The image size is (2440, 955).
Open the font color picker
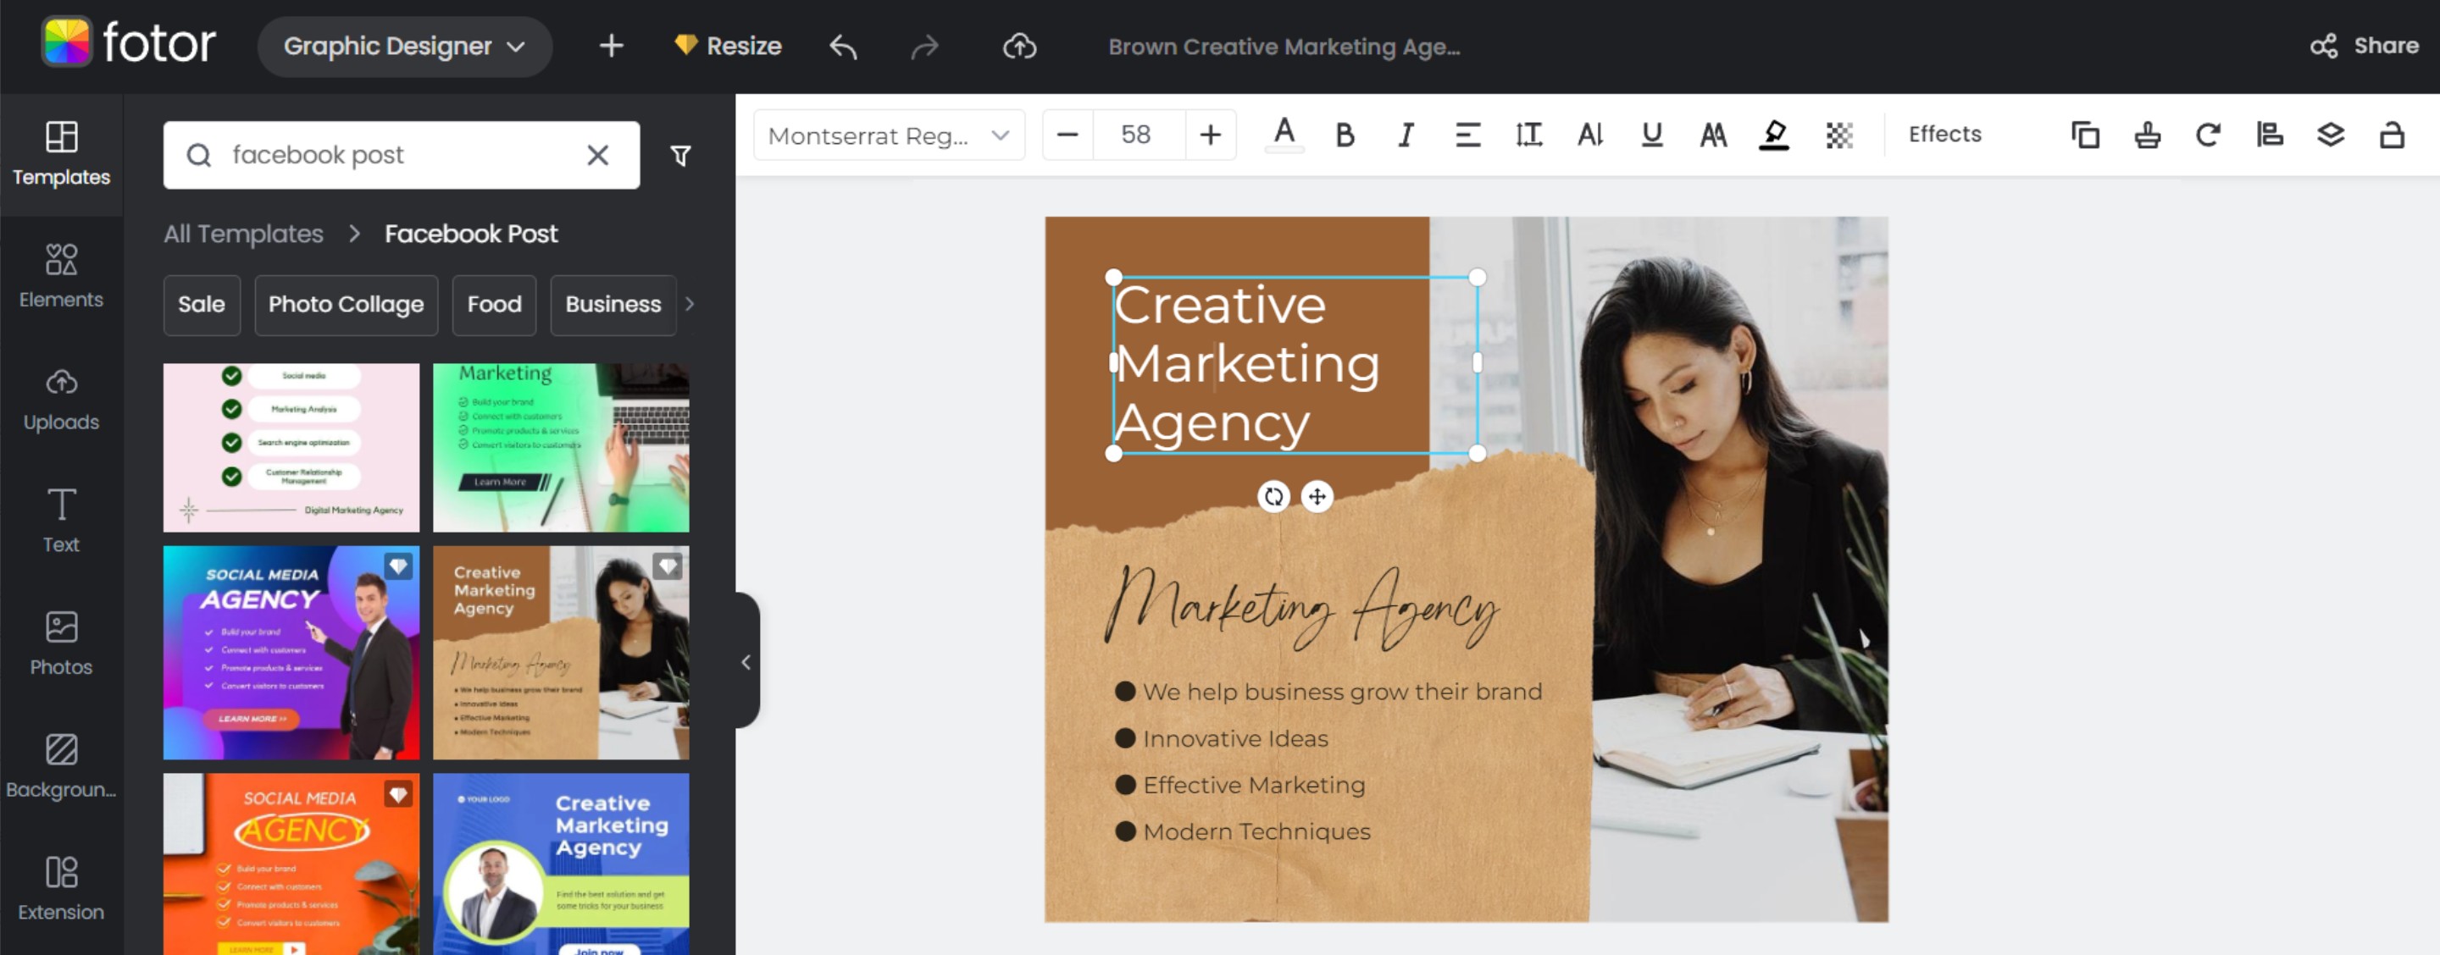tap(1284, 135)
